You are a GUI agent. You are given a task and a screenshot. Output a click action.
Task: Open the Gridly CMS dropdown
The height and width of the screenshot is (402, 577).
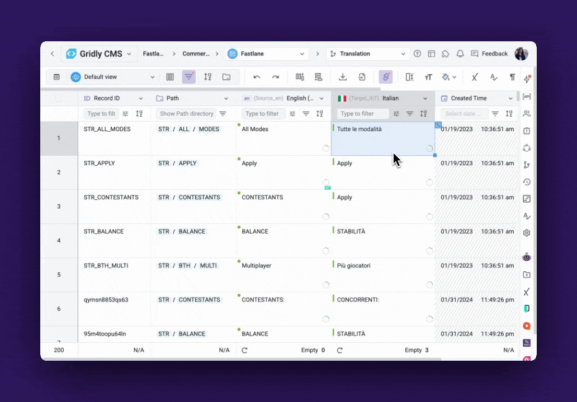pos(98,54)
